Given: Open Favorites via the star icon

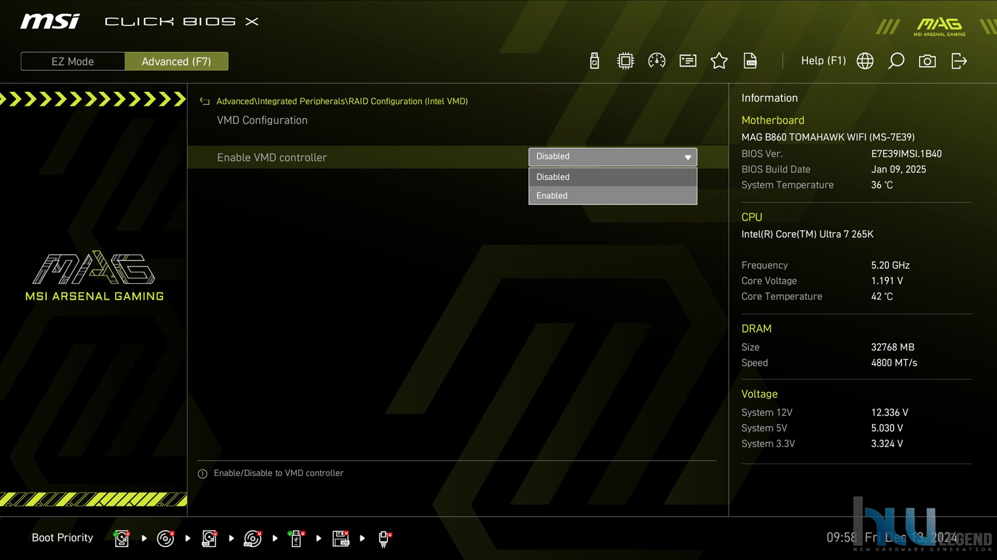Looking at the screenshot, I should [x=719, y=61].
